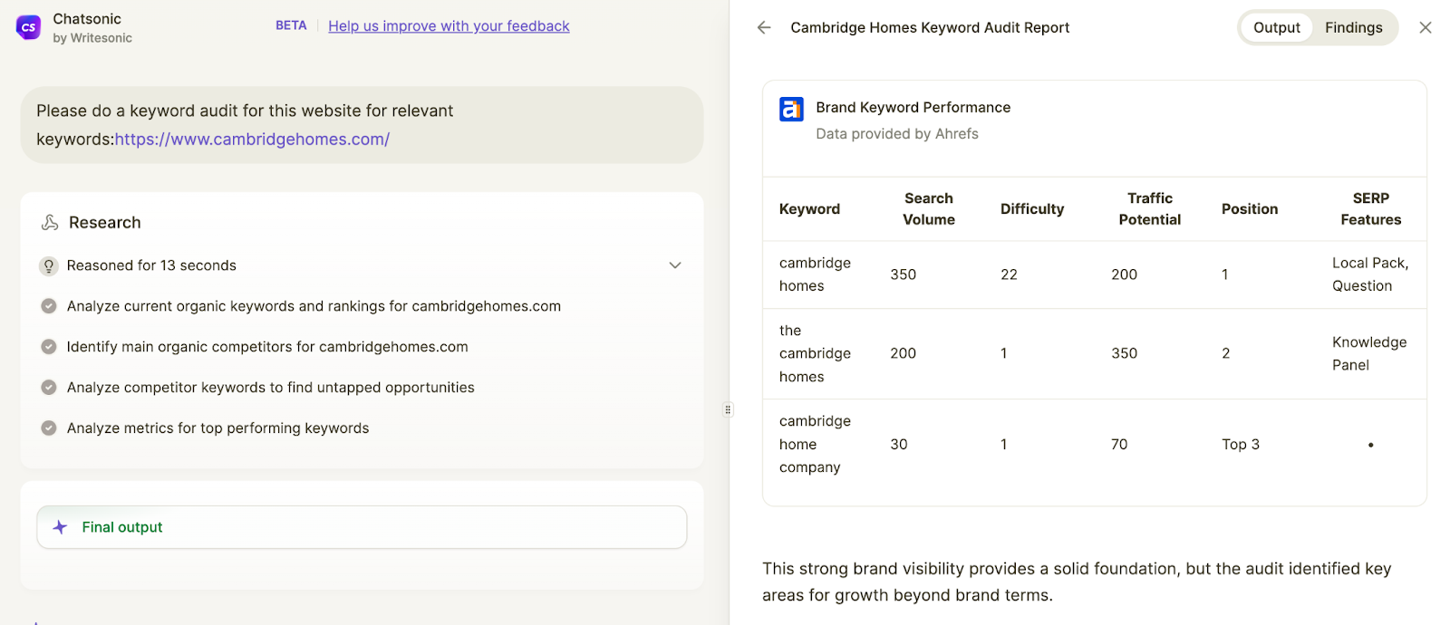This screenshot has height=625, width=1450.
Task: Click the lightbulb icon beside Reasoned for 13 seconds
Action: [49, 265]
